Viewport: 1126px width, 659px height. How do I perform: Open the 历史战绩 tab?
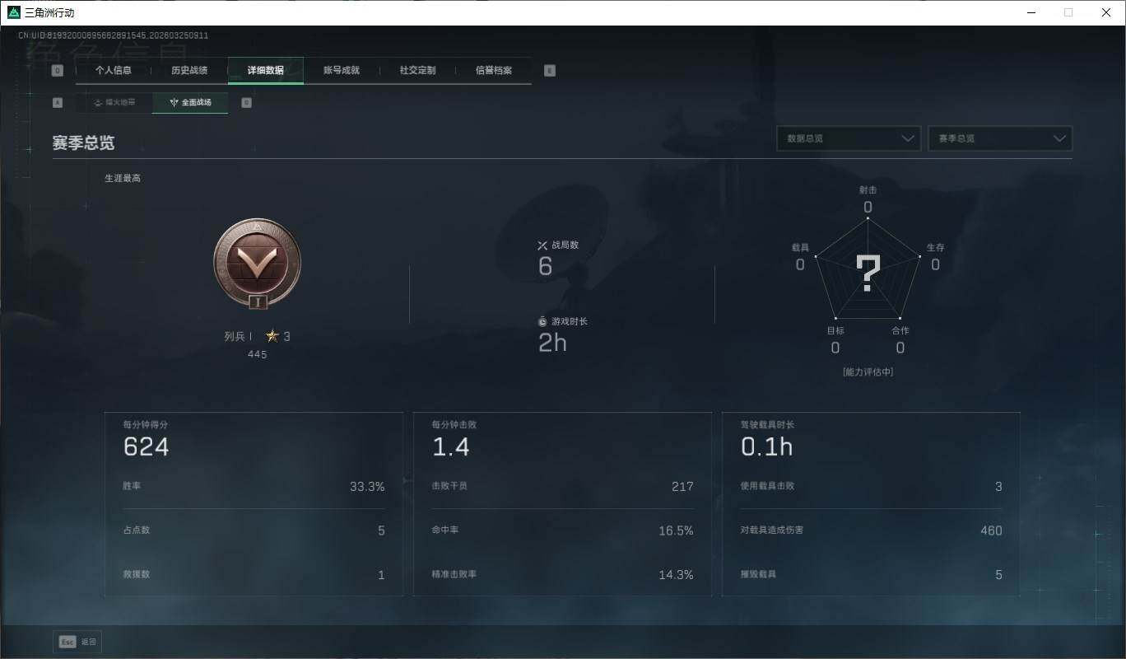click(x=189, y=70)
